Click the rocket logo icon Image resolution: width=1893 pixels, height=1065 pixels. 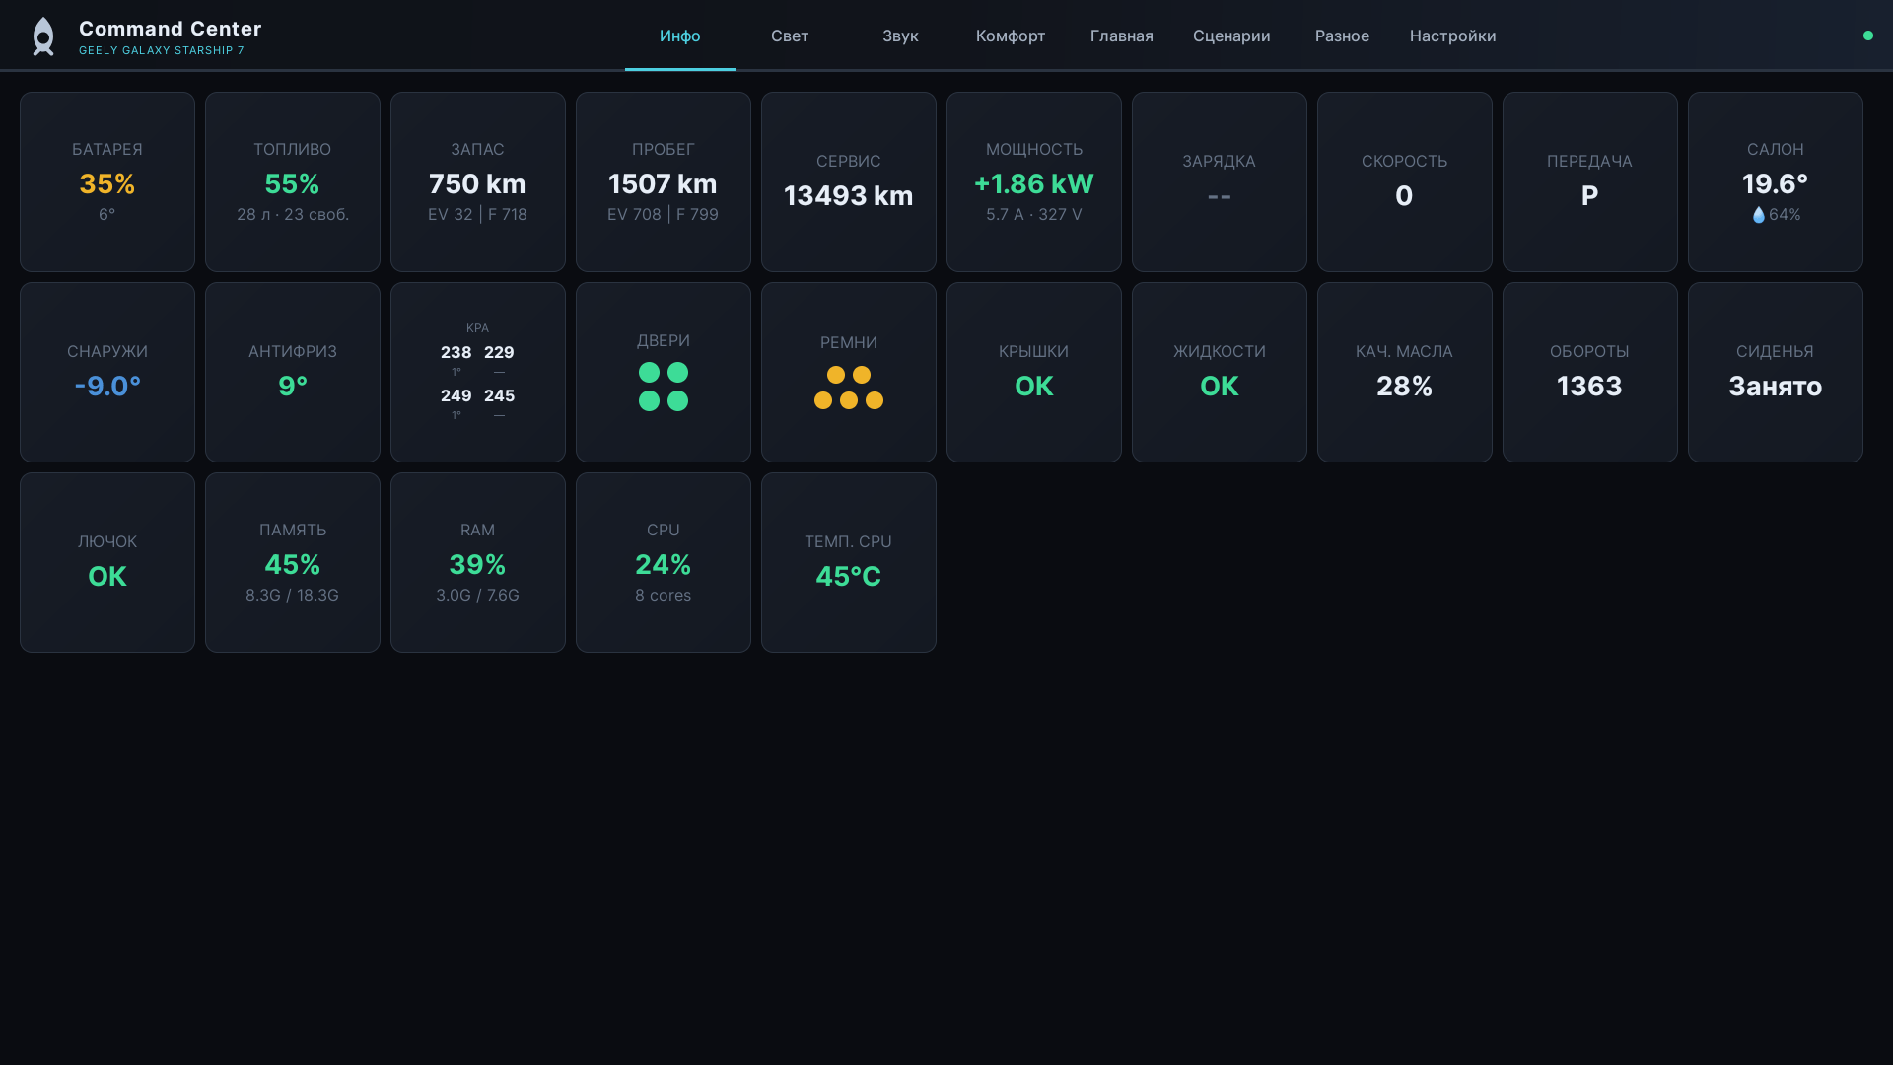43,36
